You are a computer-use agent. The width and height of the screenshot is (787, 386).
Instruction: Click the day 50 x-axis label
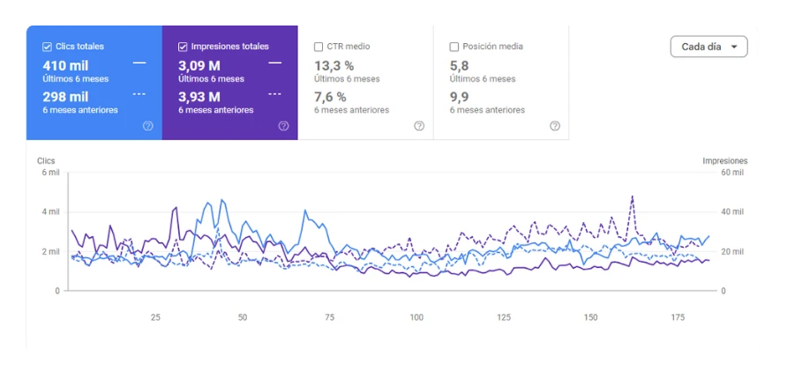(243, 317)
